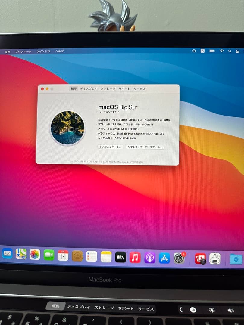The image size is (244, 325).
Task: Switch input source via the A indicator
Action: pyautogui.click(x=203, y=51)
